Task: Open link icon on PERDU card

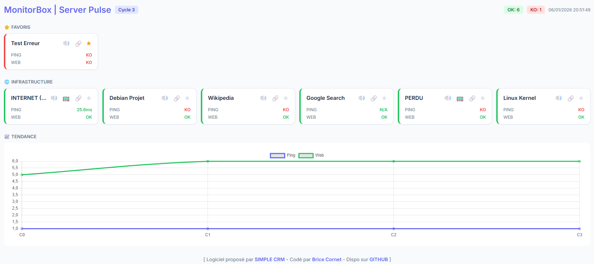Action: 472,98
